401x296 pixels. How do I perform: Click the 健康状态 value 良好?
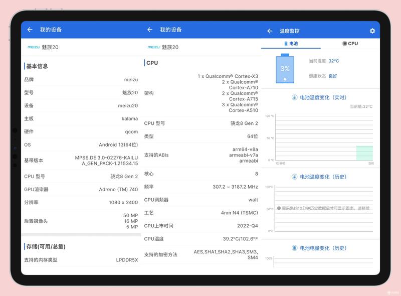pyautogui.click(x=333, y=76)
